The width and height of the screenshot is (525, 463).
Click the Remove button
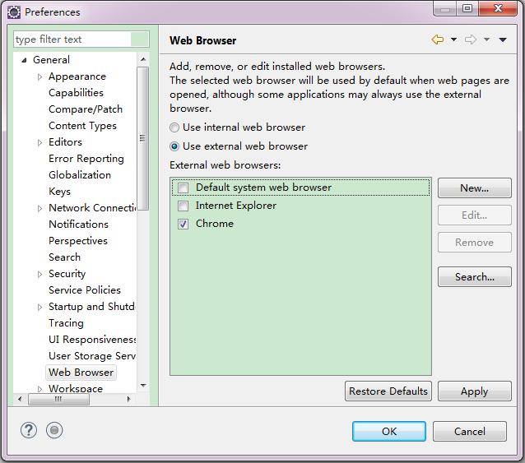click(x=475, y=243)
